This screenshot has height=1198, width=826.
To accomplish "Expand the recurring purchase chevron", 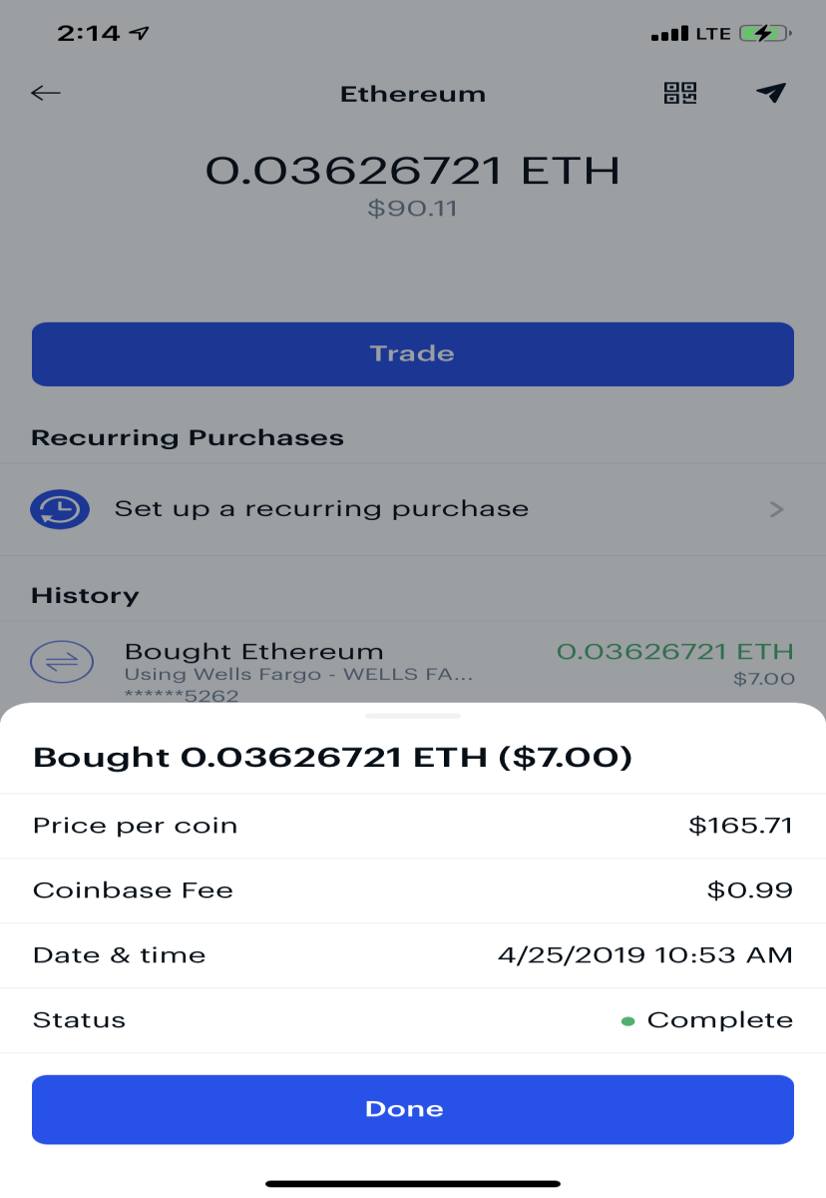I will (x=777, y=510).
